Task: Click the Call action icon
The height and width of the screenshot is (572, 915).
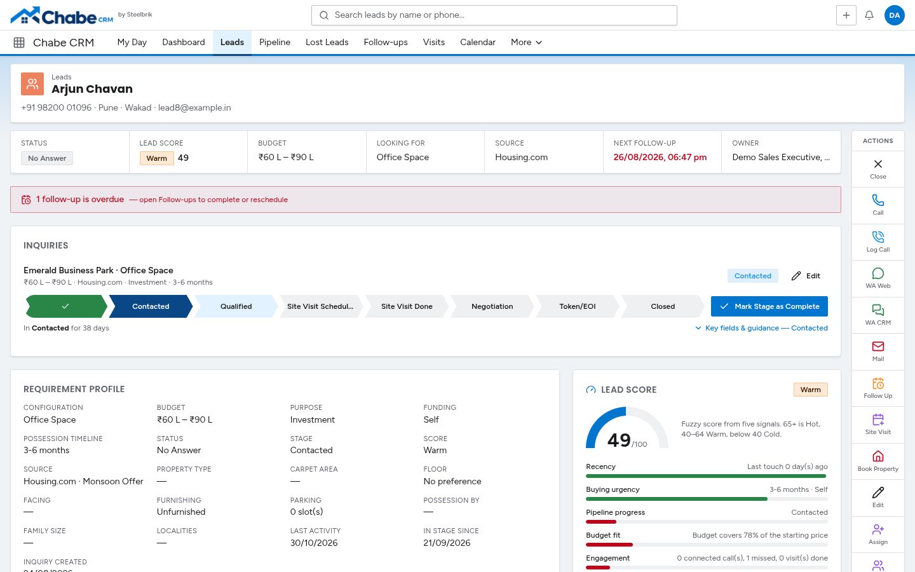Action: point(878,205)
